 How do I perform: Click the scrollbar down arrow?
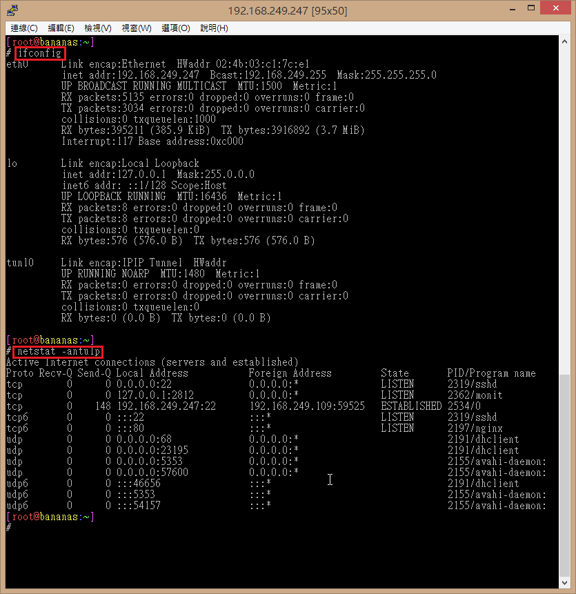pos(564,583)
